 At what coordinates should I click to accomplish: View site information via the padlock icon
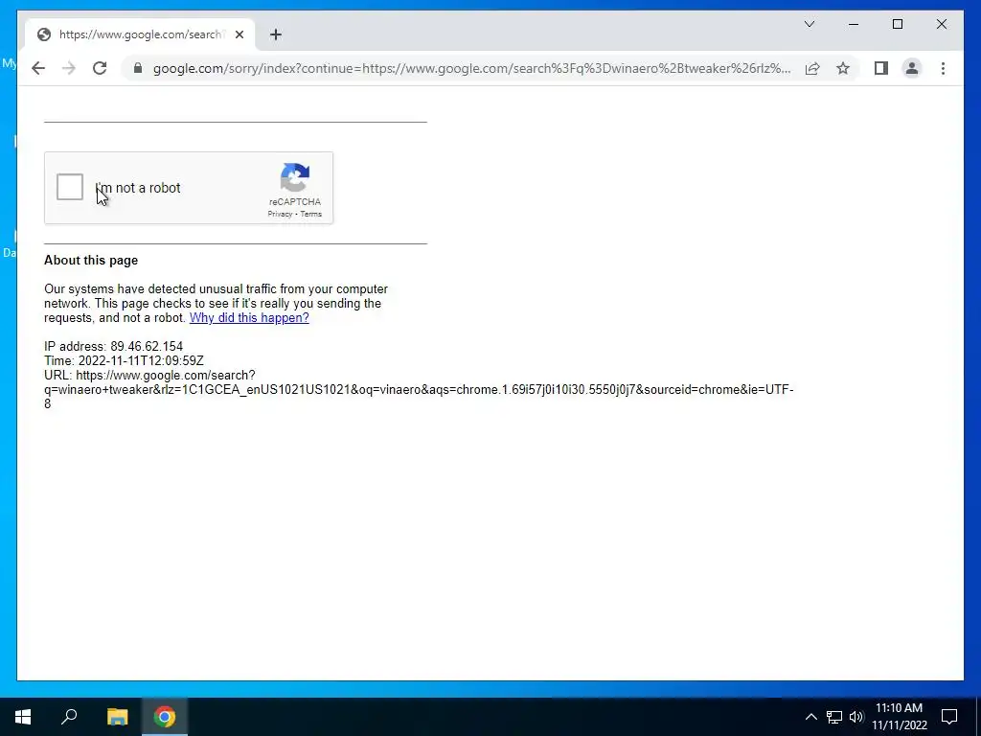point(138,68)
